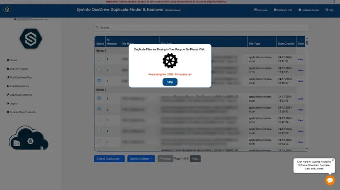Viewport: 340px width, 190px height.
Task: Click the Help link in the header
Action: pos(329,10)
